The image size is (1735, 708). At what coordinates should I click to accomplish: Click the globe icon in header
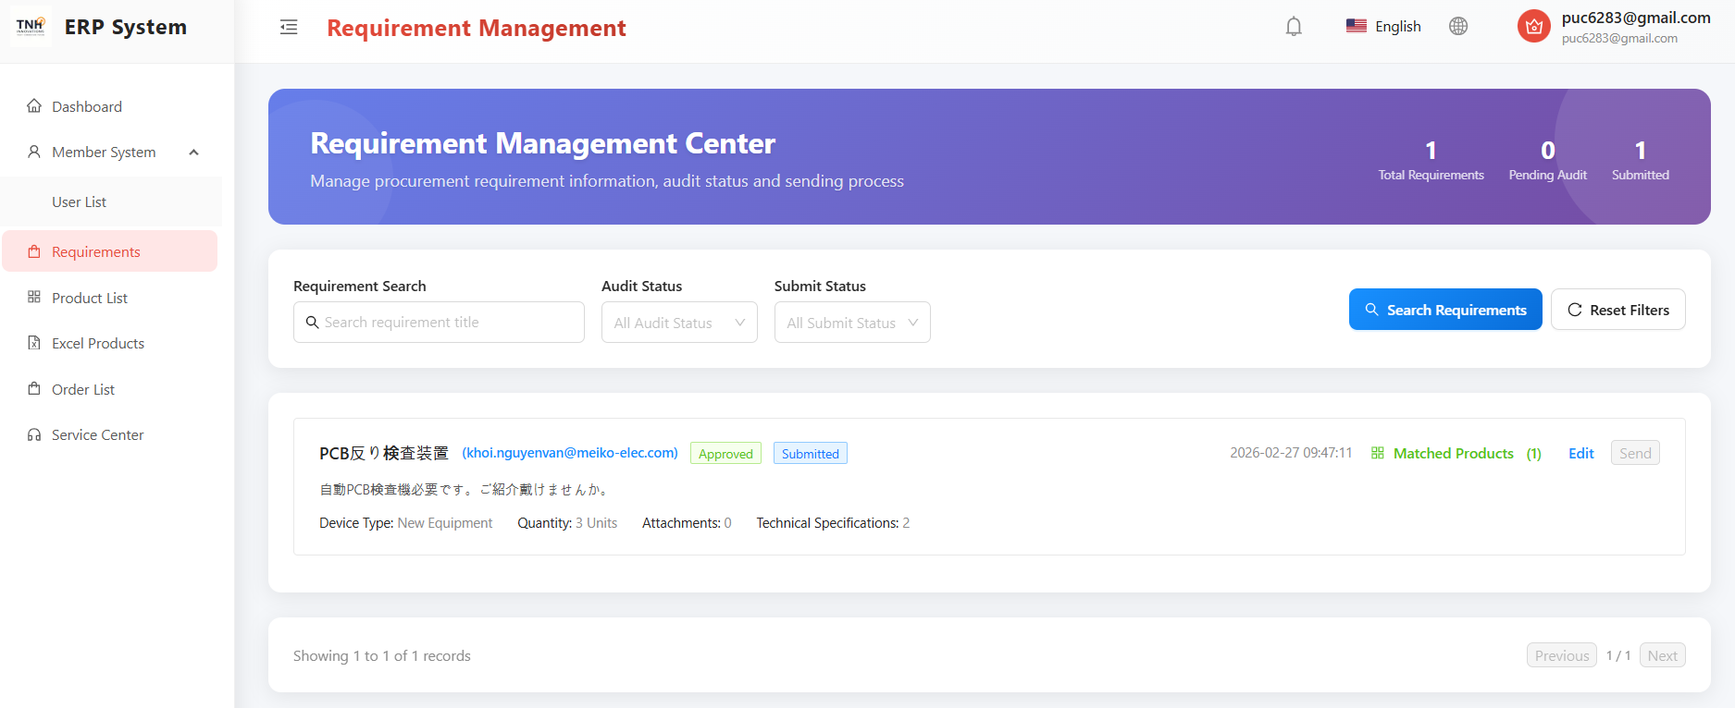pos(1458,26)
